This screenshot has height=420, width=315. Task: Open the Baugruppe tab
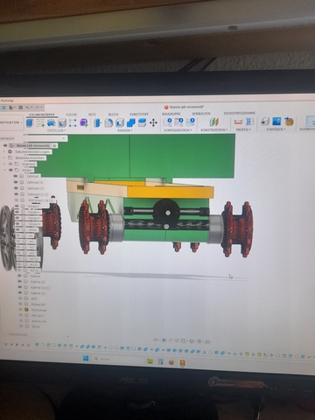point(171,114)
